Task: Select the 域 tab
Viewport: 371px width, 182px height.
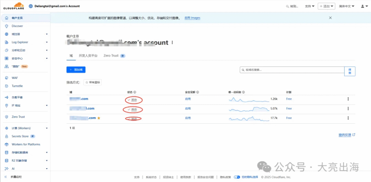Action: point(71,56)
